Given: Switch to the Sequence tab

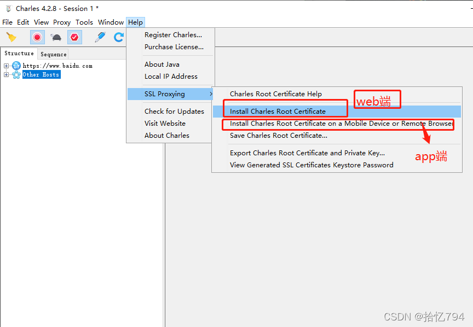Looking at the screenshot, I should (54, 54).
